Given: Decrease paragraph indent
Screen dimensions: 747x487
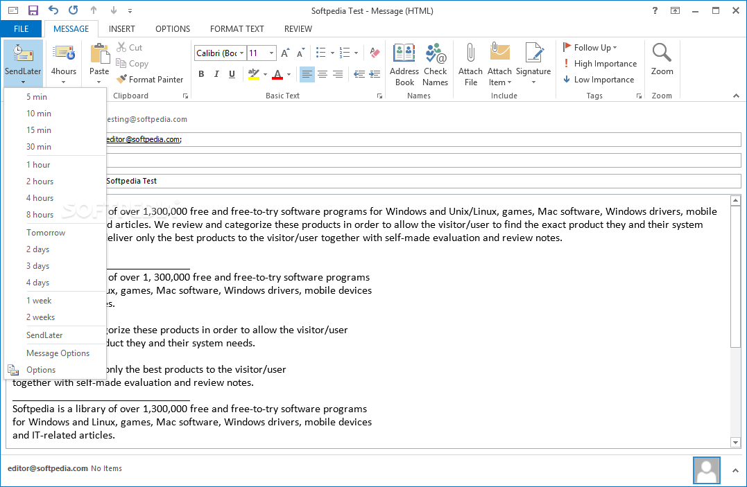Looking at the screenshot, I should pyautogui.click(x=359, y=74).
